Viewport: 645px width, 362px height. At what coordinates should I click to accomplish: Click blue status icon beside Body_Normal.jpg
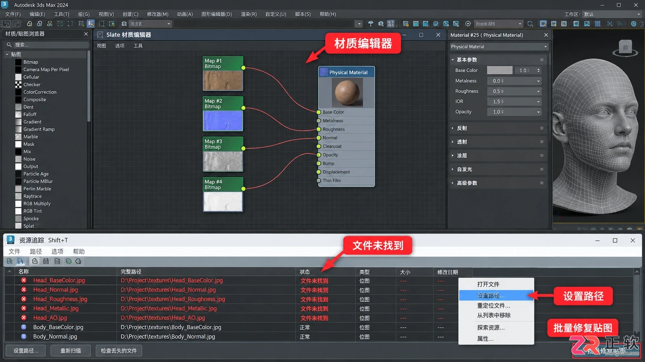pos(24,337)
